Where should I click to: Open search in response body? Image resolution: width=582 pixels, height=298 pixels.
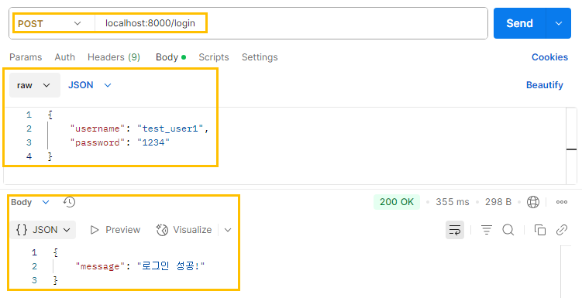pyautogui.click(x=508, y=230)
